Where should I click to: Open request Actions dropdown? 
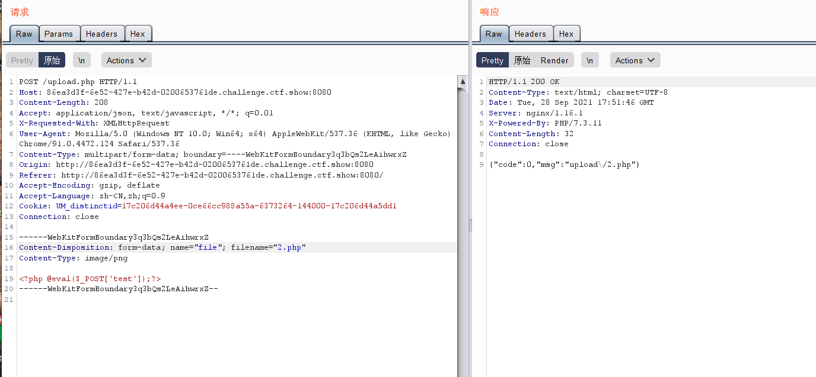(126, 60)
